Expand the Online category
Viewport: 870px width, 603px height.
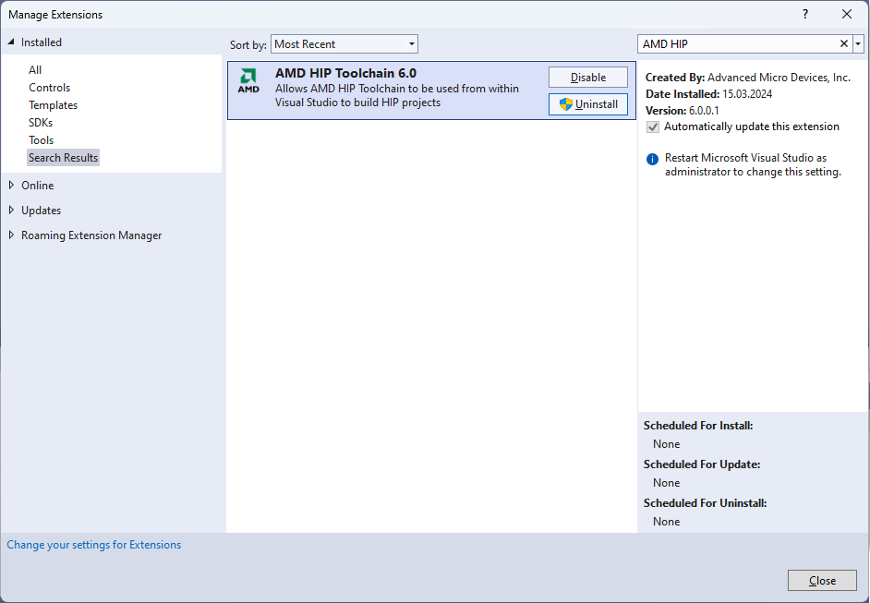coord(11,186)
